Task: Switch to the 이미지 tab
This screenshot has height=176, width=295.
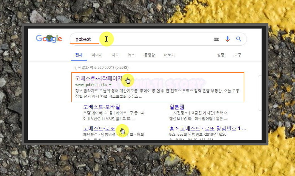Action: tap(97, 55)
